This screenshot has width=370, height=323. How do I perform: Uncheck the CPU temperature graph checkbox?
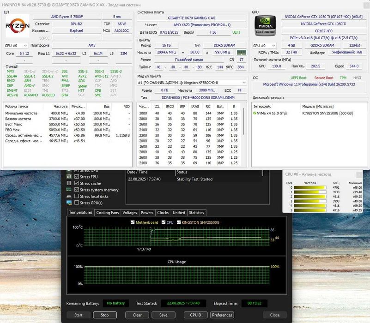164,222
